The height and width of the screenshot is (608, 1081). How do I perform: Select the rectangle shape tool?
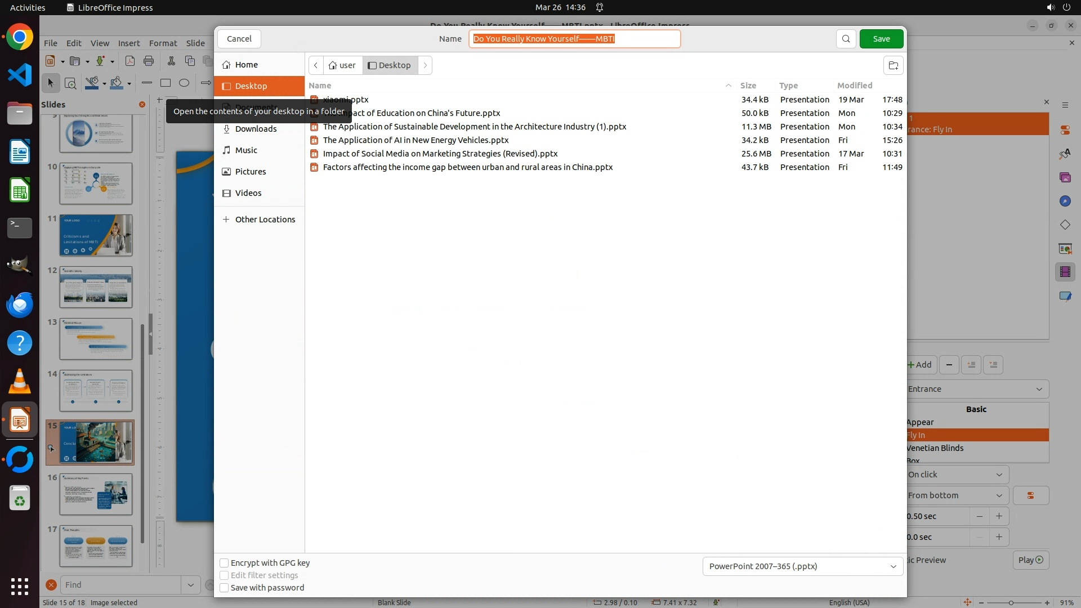[x=166, y=83]
